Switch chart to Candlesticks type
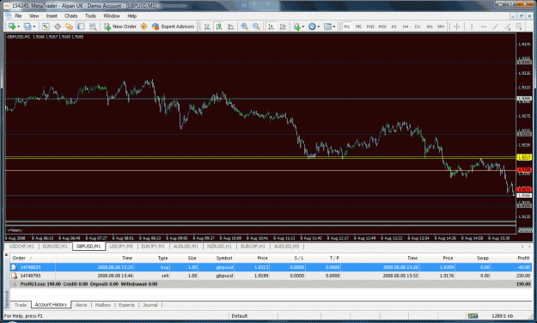 (x=219, y=27)
